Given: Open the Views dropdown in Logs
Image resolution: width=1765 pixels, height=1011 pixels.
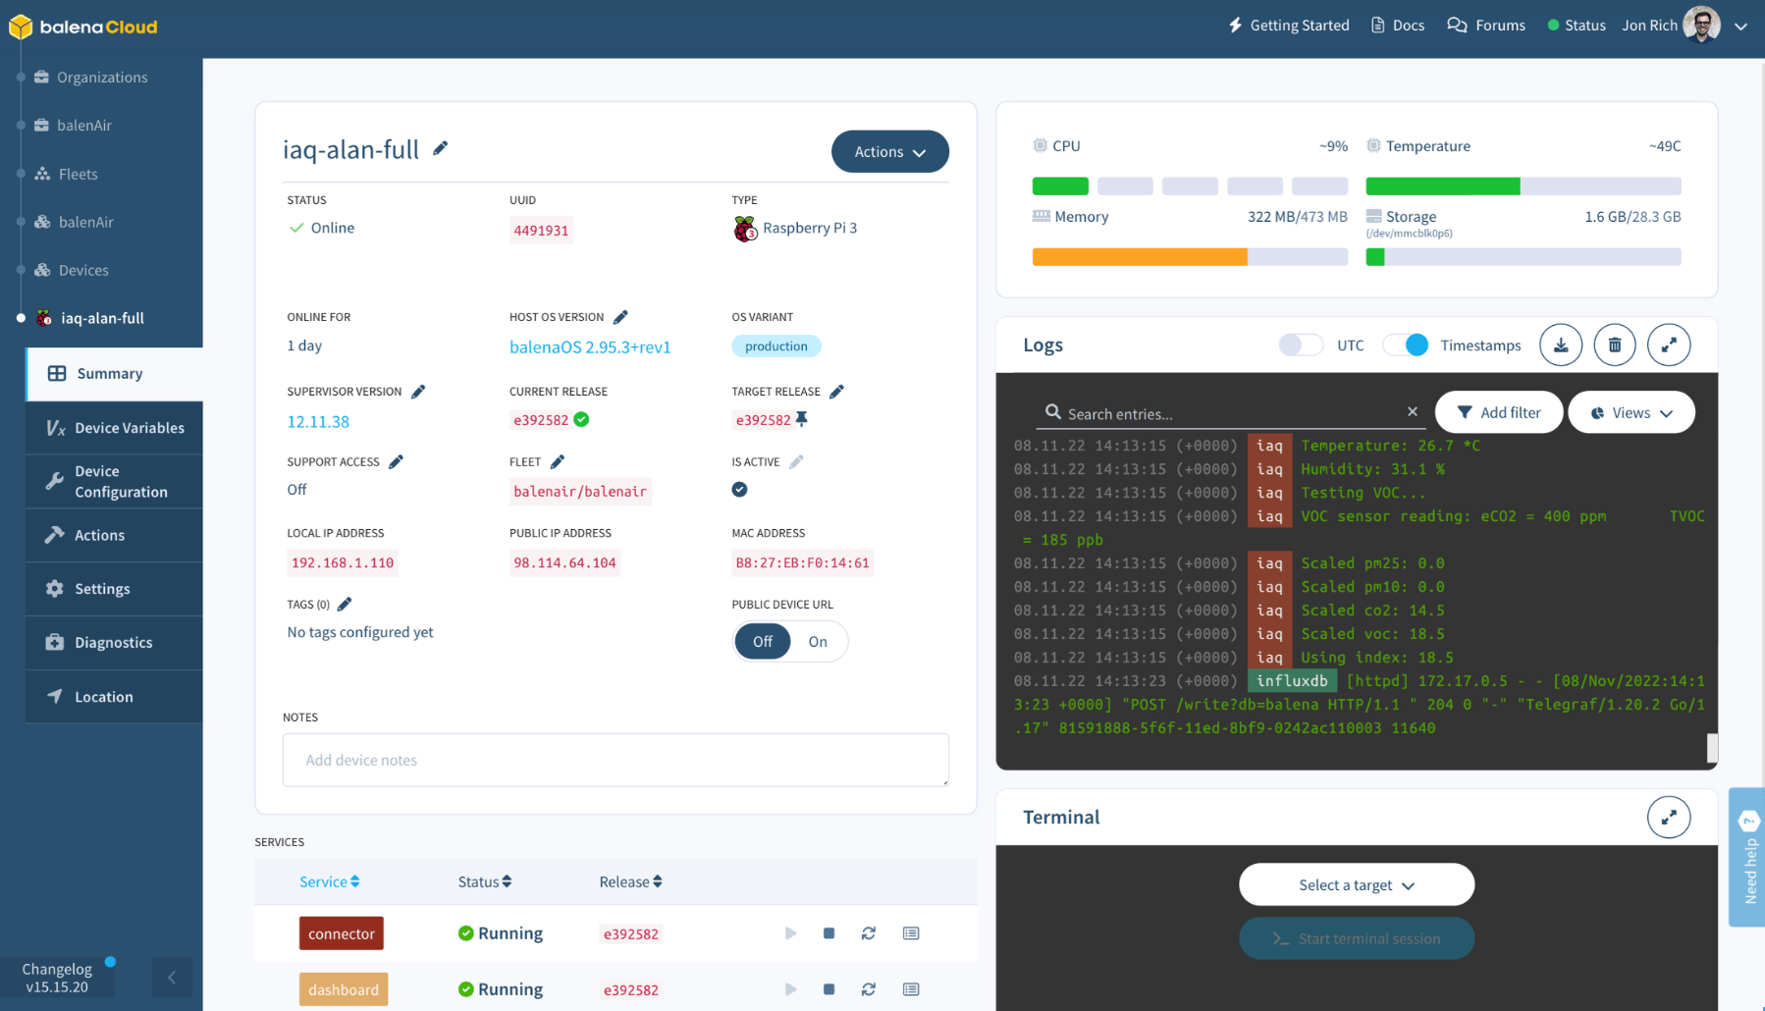Looking at the screenshot, I should [1631, 411].
